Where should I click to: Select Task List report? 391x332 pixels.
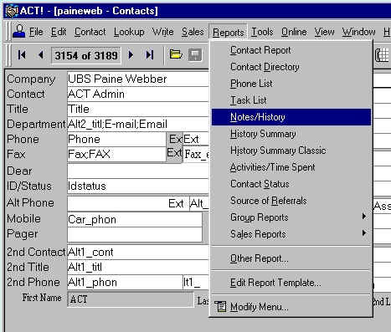click(x=291, y=100)
